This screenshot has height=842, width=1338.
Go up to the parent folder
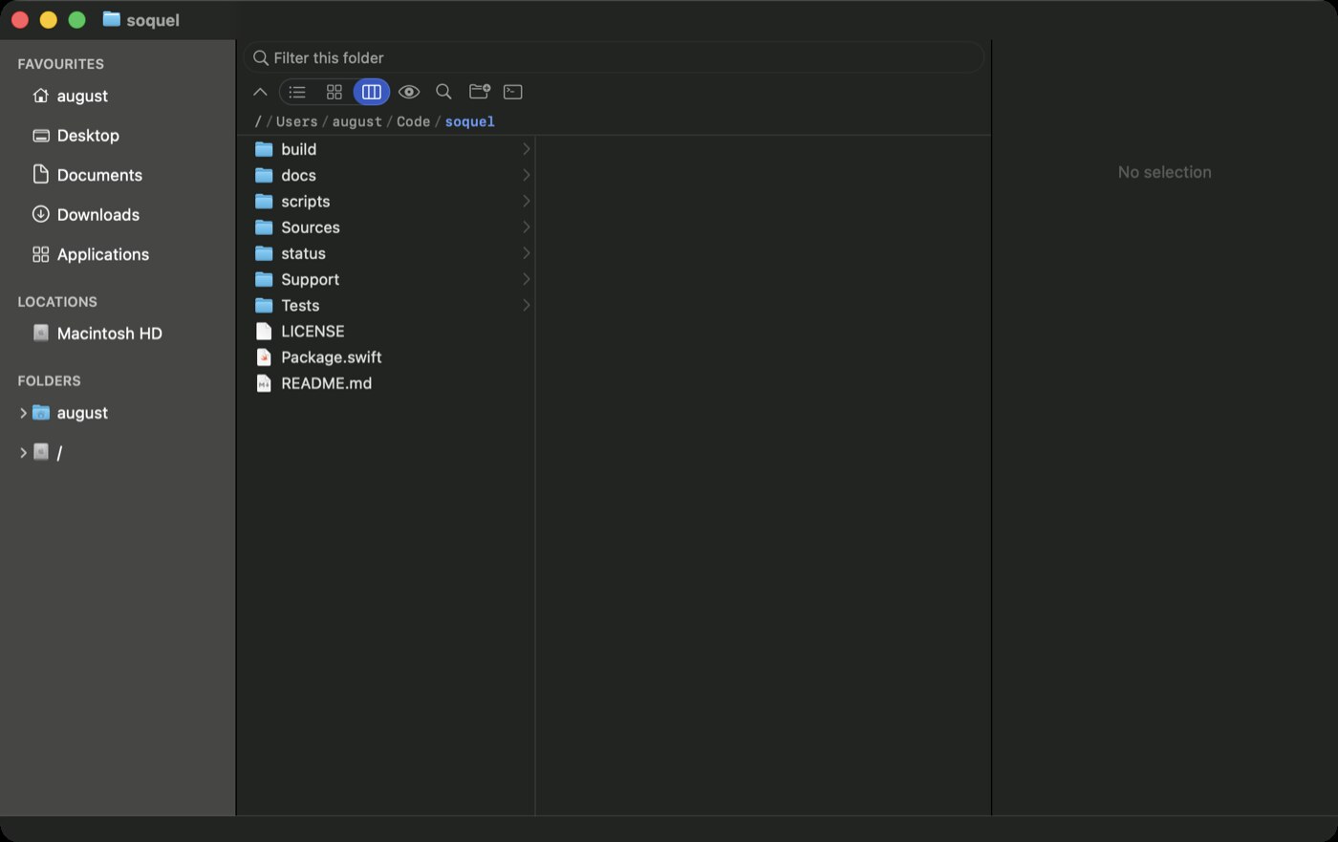coord(260,92)
